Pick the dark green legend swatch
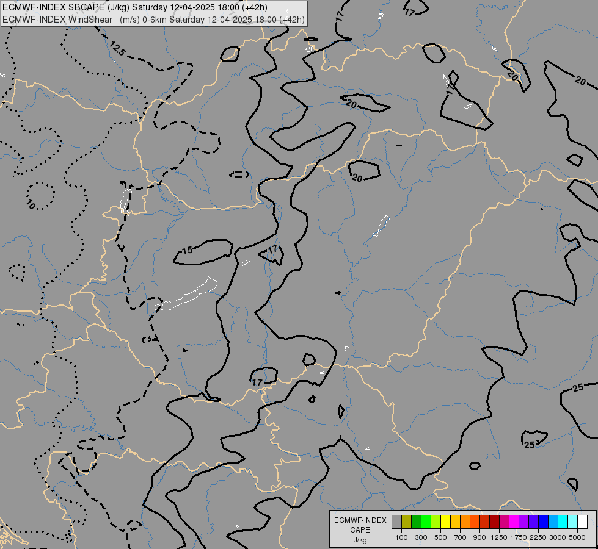598x549 pixels. (x=417, y=522)
